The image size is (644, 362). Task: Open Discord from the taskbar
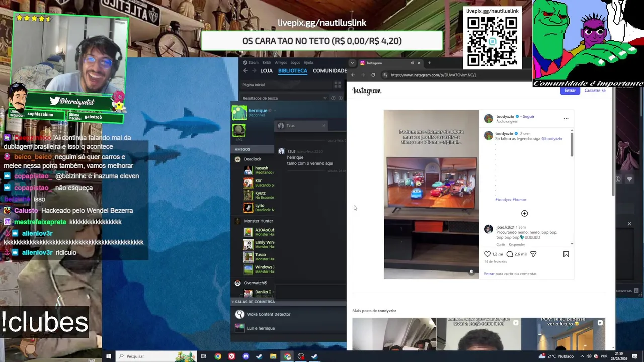click(x=246, y=356)
